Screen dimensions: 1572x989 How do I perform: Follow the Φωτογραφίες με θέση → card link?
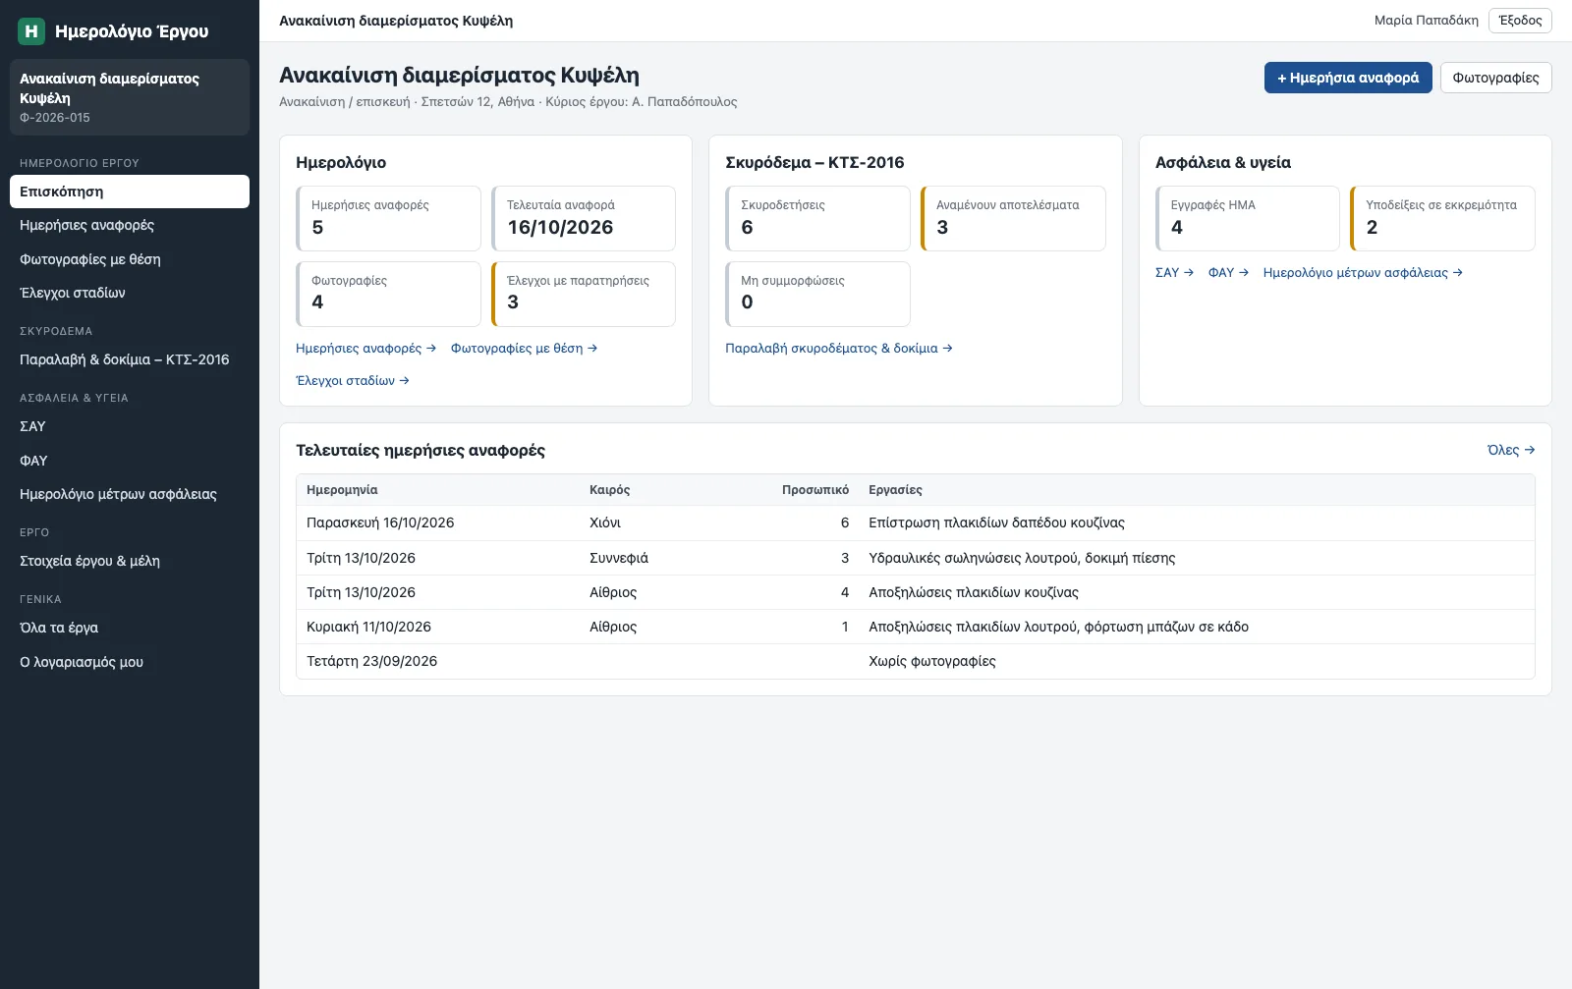click(x=524, y=349)
